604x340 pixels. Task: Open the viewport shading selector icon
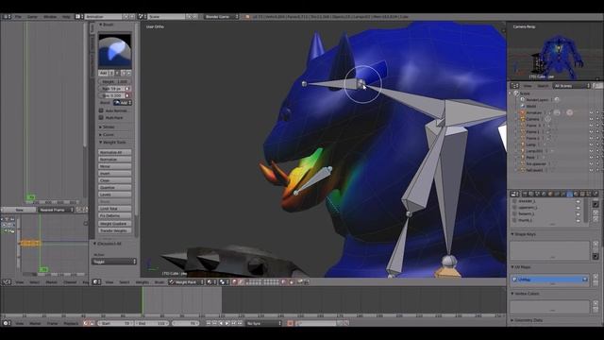[210, 282]
